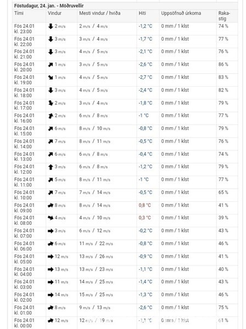Click the wind arrow for kl. 09:00
The image size is (246, 329).
[x=51, y=206]
